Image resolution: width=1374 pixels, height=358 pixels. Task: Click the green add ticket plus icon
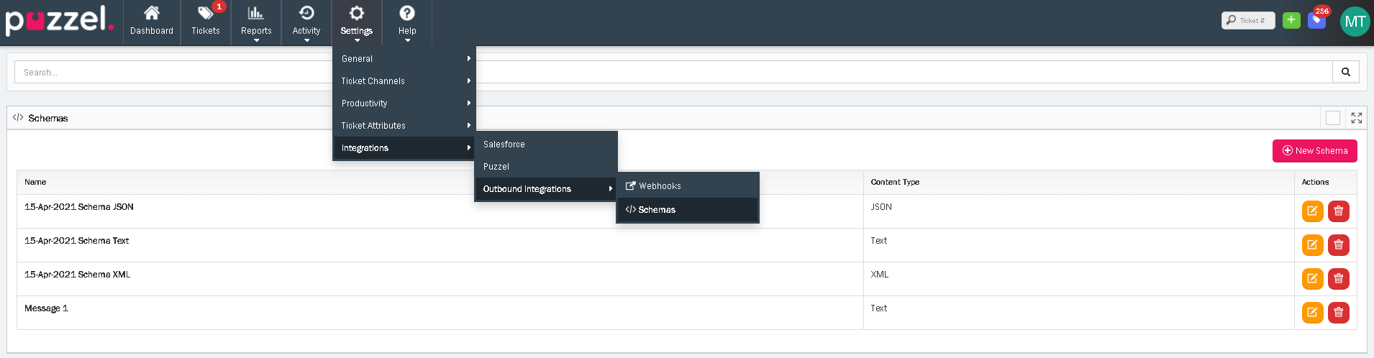coord(1291,20)
